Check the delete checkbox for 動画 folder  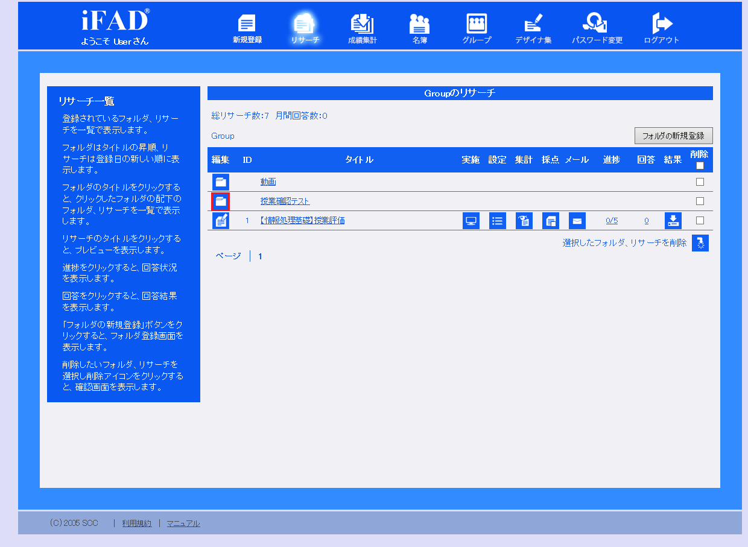[x=700, y=181]
